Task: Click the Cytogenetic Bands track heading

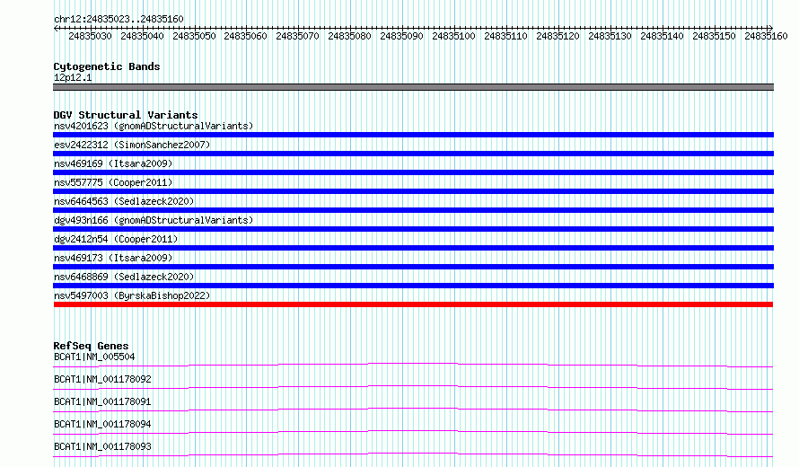Action: click(107, 66)
